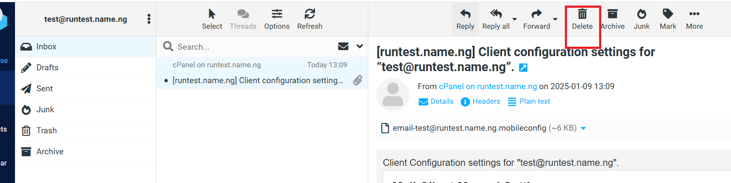Click the Search mail input field
Viewport: 731px width, 183px height.
click(253, 47)
